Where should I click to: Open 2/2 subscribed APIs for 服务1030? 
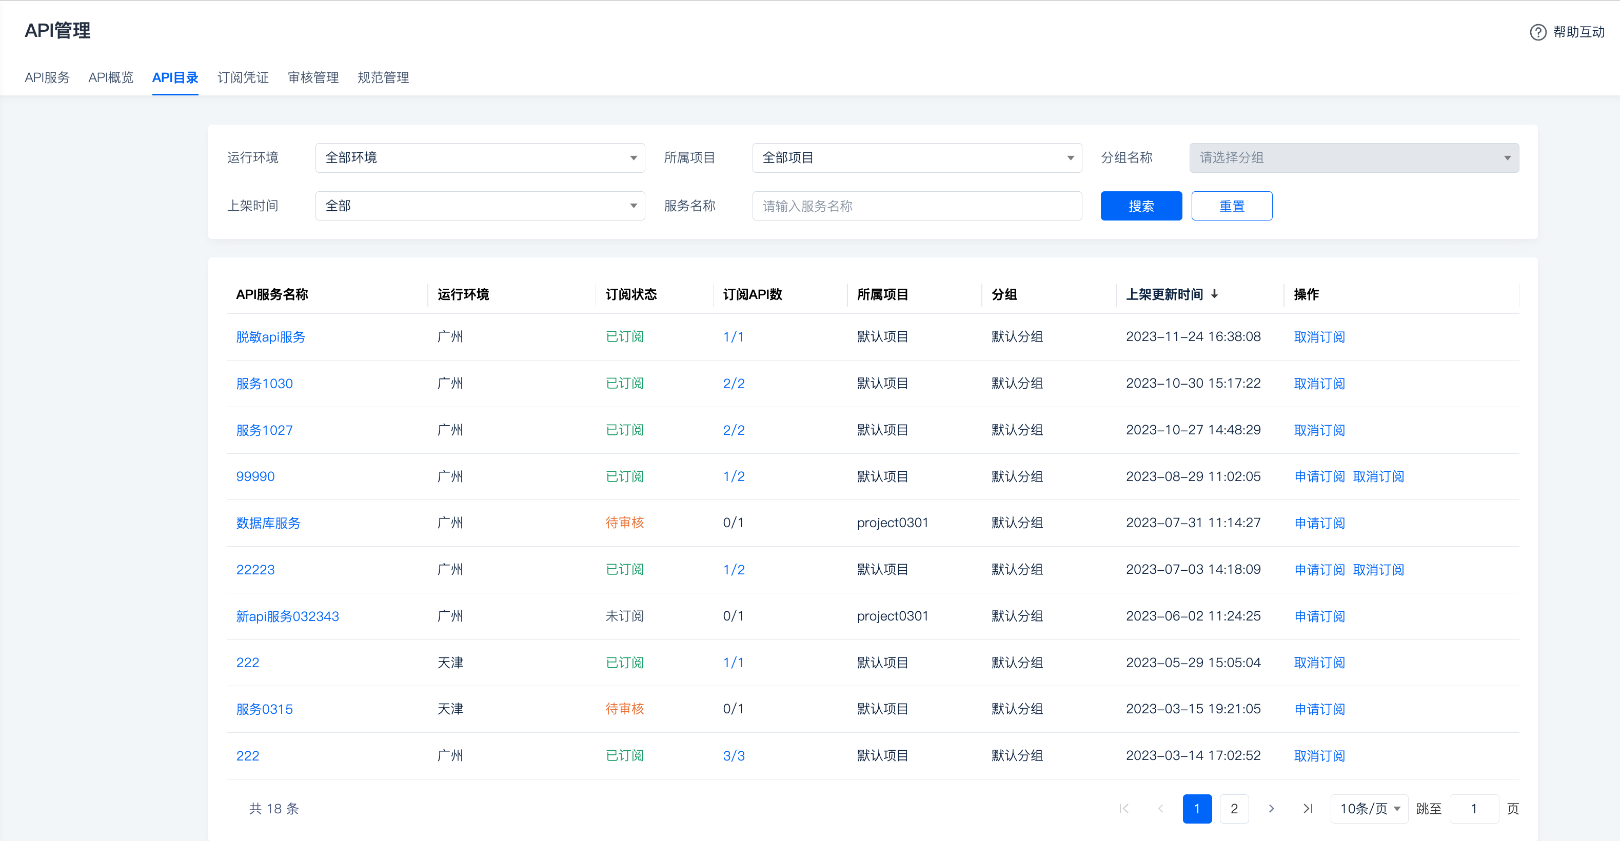coord(734,384)
